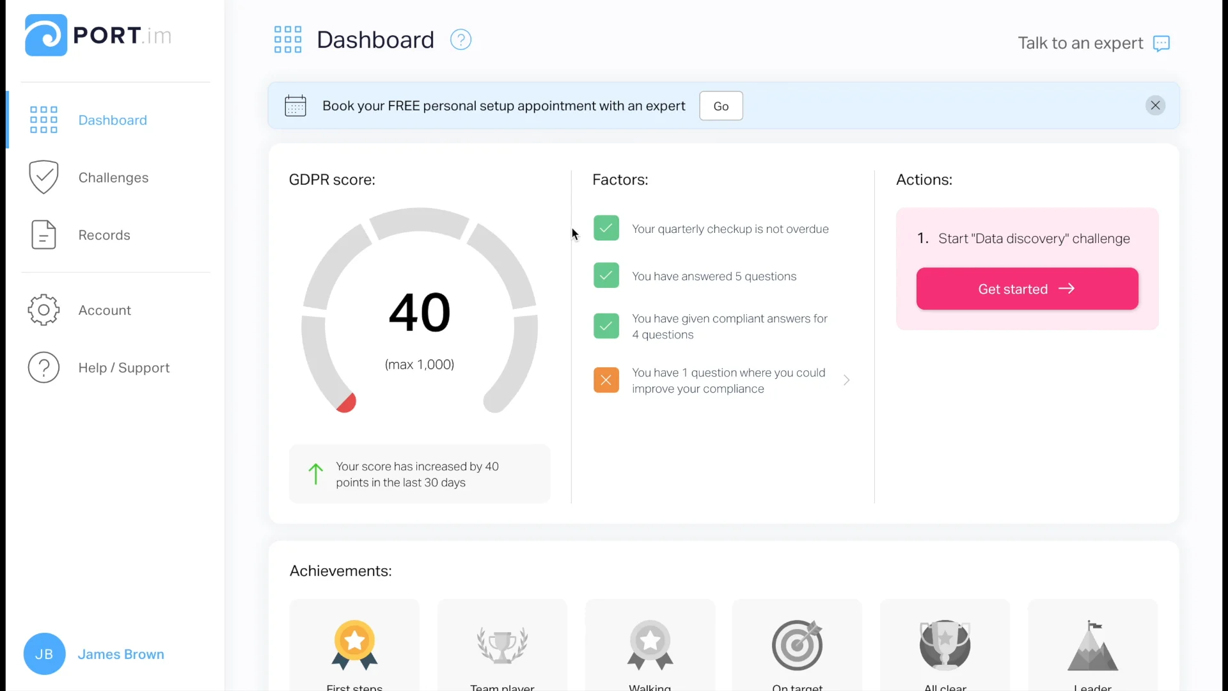Open Account gear icon in sidebar
The height and width of the screenshot is (691, 1228).
[x=43, y=310]
